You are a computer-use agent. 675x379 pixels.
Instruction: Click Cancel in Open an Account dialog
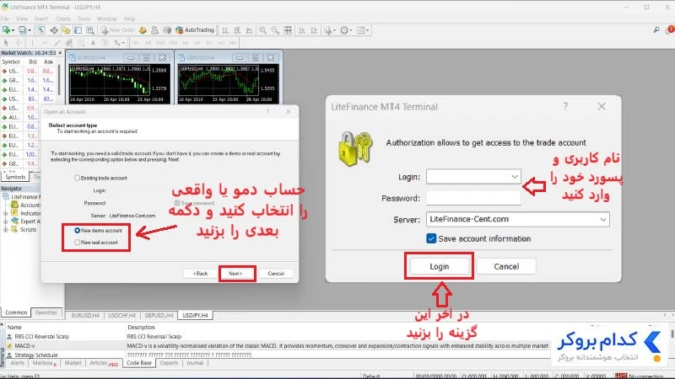276,273
